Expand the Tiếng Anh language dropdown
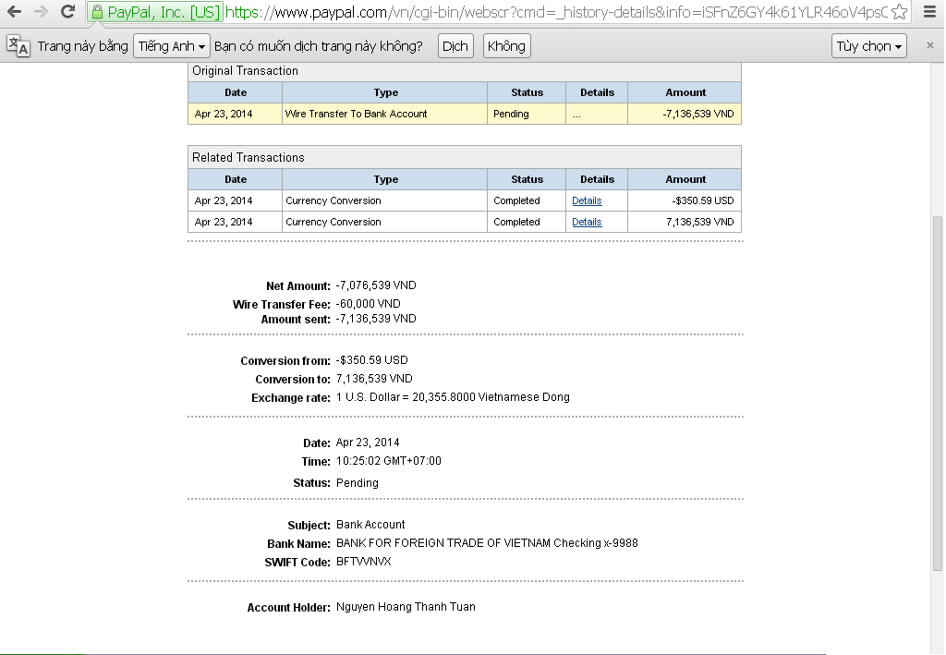946x655 pixels. (x=171, y=46)
